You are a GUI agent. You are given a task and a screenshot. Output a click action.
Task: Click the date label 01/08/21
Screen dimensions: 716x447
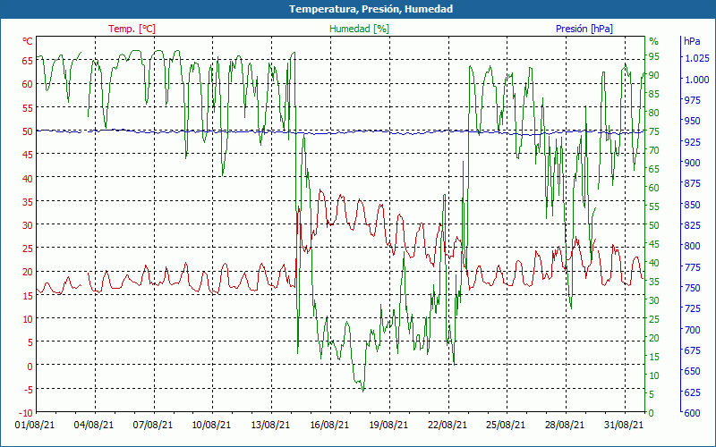[35, 425]
